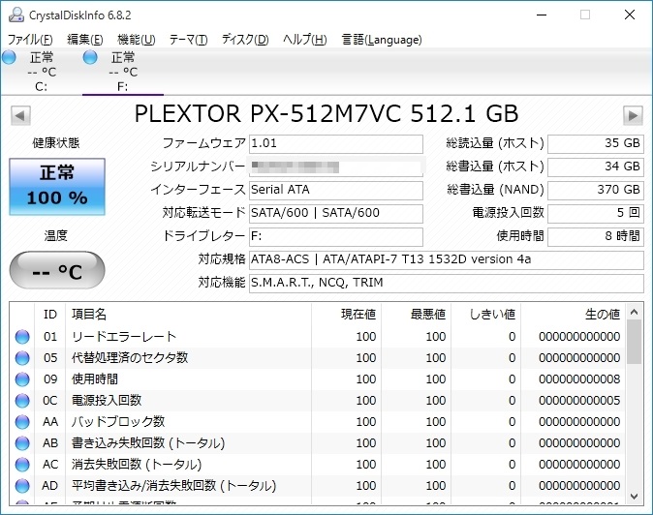
Task: Select the 書き込み失敗回数 (トータル) row
Action: [x=317, y=443]
